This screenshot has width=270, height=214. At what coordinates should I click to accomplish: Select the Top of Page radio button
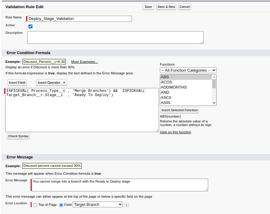click(x=35, y=205)
